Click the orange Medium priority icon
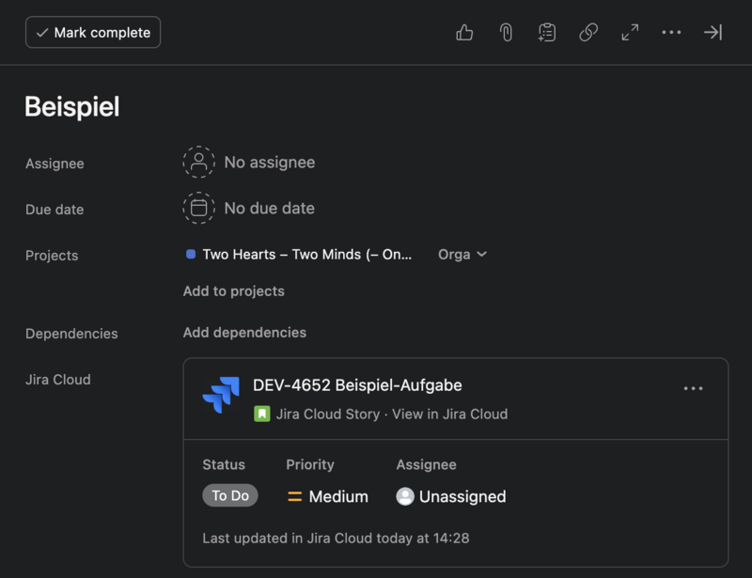The height and width of the screenshot is (578, 752). click(x=294, y=496)
